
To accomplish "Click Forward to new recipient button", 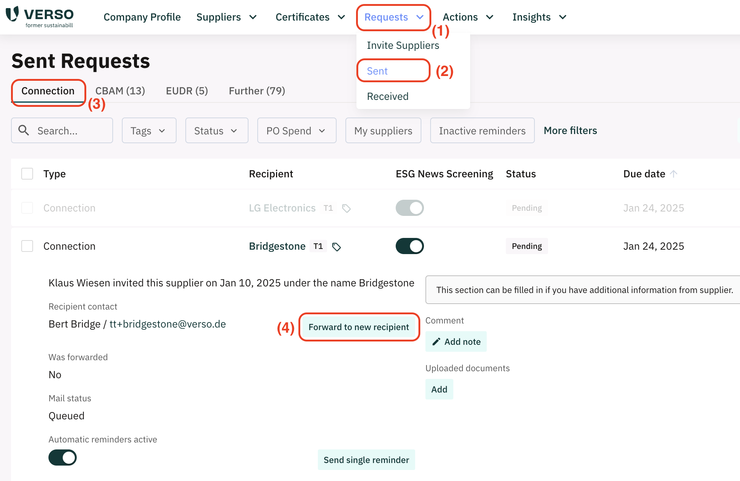I will point(359,327).
